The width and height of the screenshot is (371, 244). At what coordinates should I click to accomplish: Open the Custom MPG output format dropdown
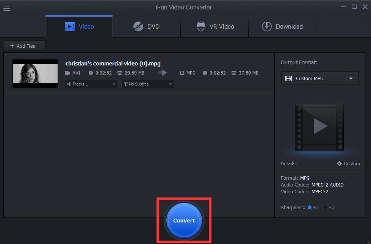click(x=320, y=78)
